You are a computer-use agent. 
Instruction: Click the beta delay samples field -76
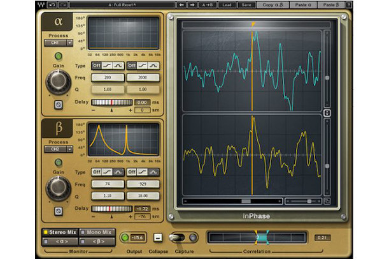click(x=142, y=216)
